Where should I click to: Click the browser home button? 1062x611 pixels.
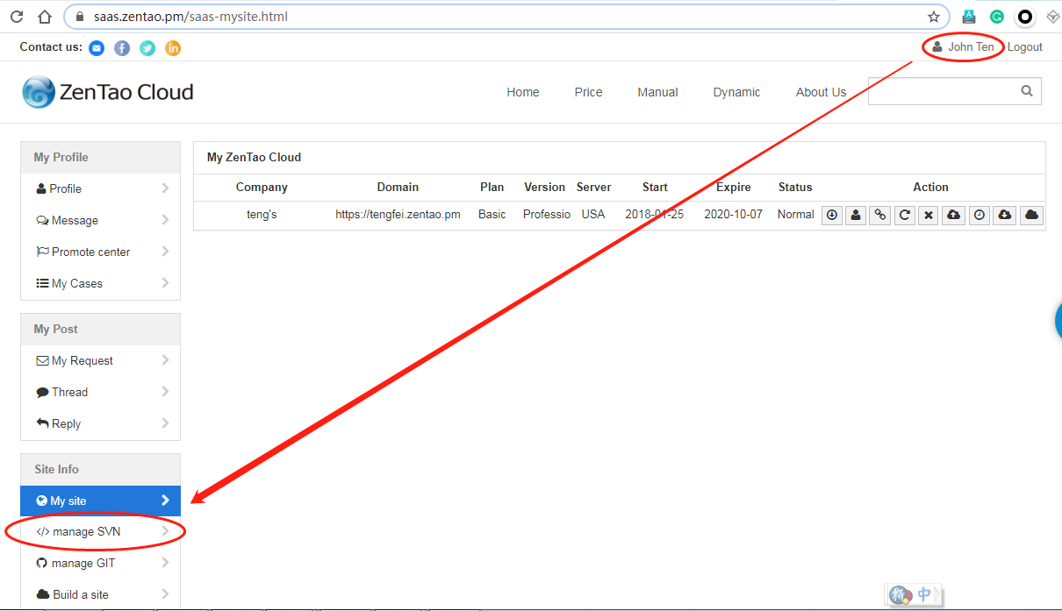(45, 17)
